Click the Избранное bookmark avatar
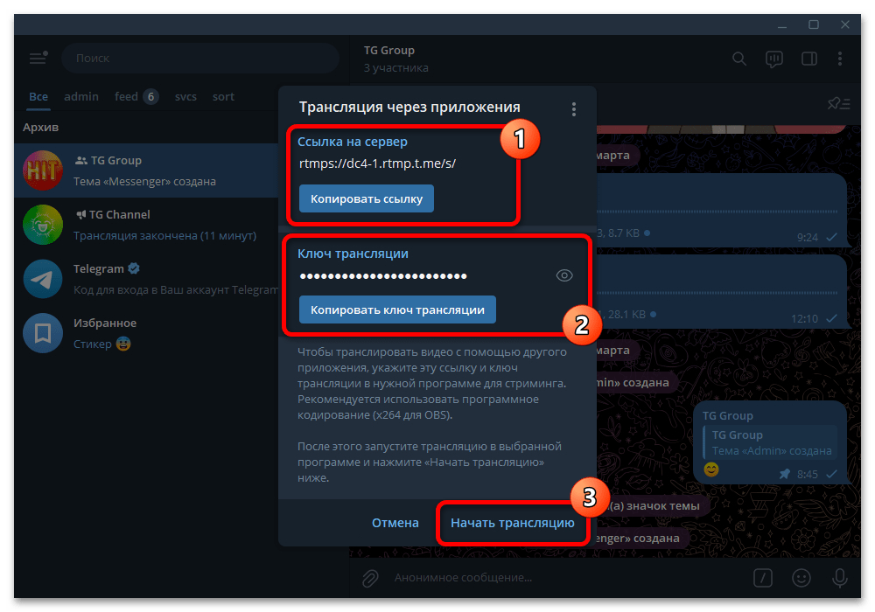 click(x=42, y=333)
